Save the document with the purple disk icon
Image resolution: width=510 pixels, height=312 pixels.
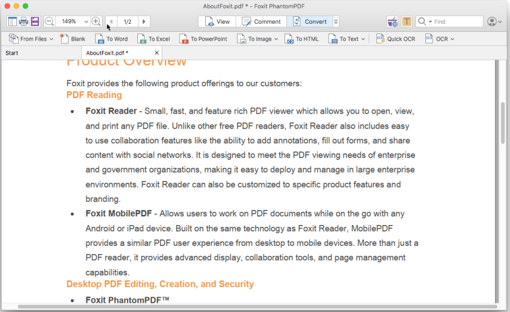(35, 21)
